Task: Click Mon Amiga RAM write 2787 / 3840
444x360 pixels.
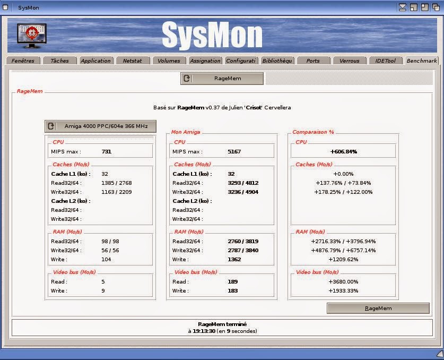Action: pyautogui.click(x=243, y=250)
